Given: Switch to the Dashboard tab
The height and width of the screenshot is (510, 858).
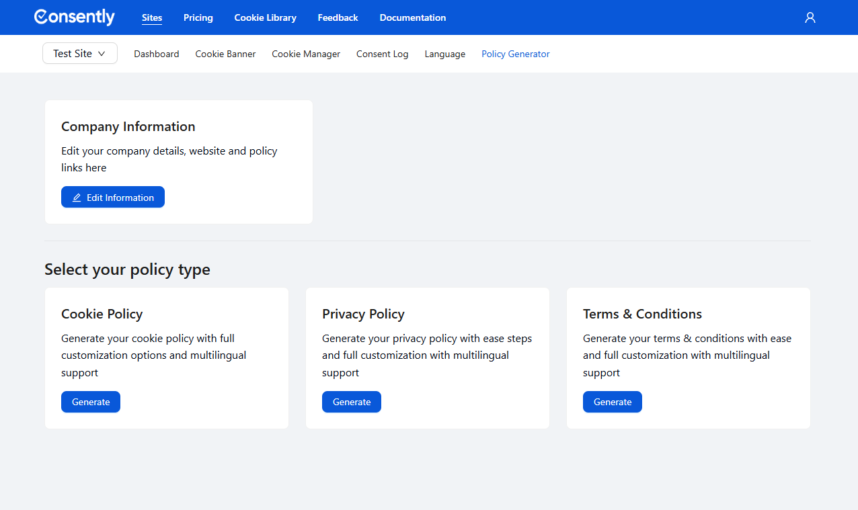Looking at the screenshot, I should 156,54.
